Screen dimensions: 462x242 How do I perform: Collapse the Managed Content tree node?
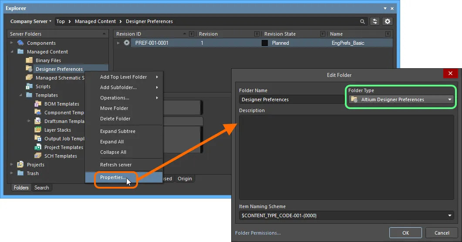12,51
